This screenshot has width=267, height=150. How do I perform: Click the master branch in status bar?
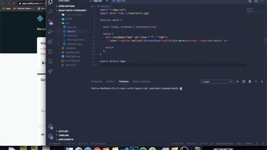click(55, 143)
